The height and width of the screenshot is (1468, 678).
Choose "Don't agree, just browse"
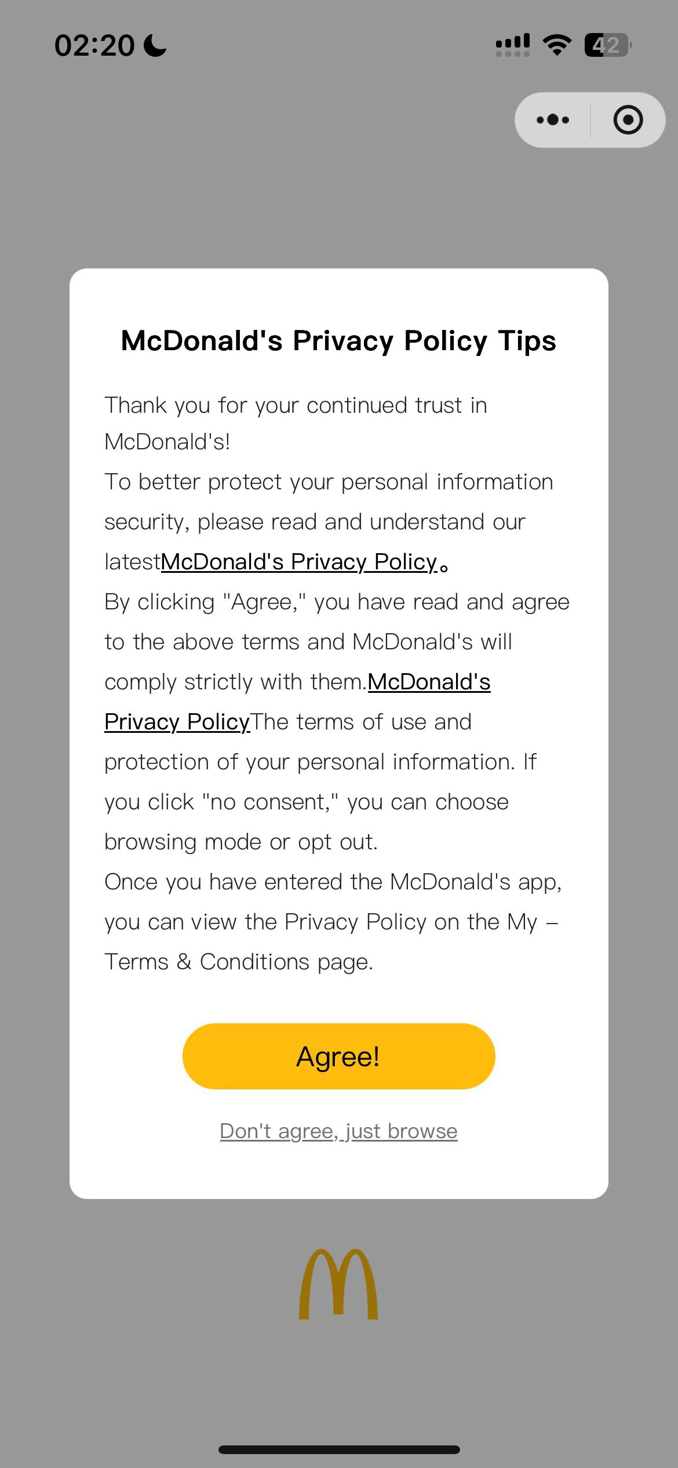pyautogui.click(x=339, y=1131)
